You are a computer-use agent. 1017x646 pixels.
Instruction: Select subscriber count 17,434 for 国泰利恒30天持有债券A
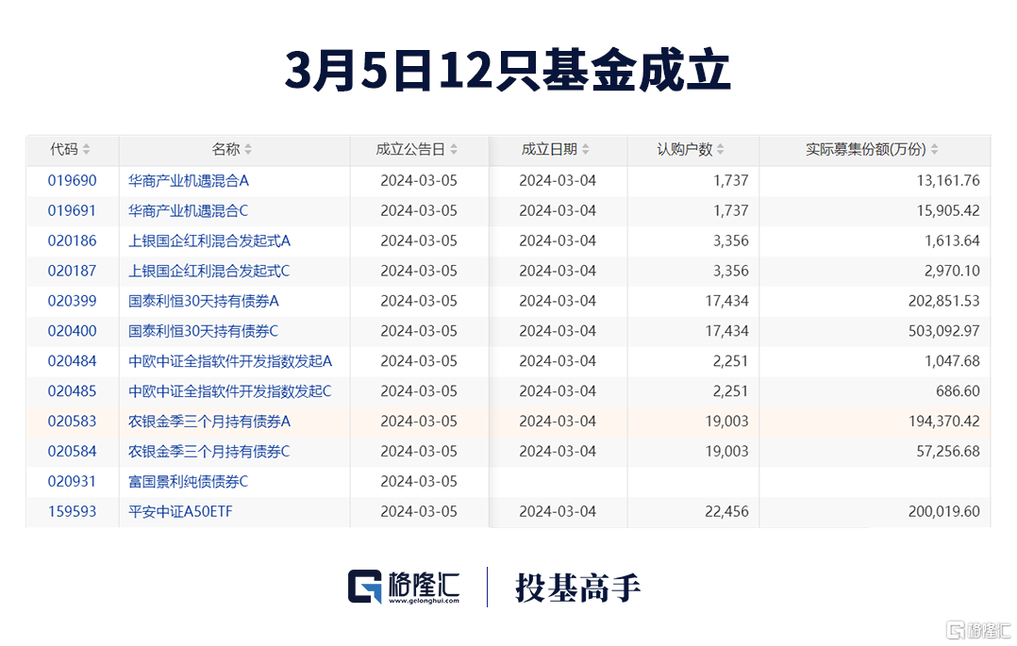coord(727,301)
